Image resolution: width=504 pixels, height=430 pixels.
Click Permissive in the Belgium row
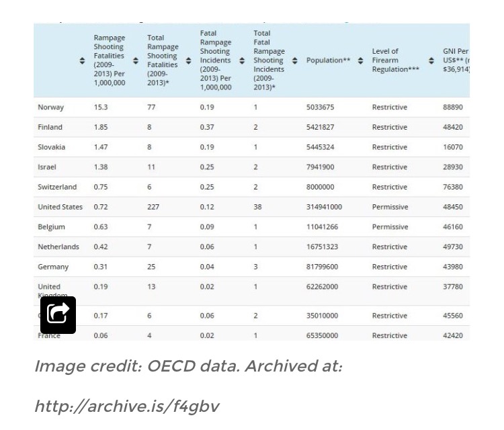(390, 227)
